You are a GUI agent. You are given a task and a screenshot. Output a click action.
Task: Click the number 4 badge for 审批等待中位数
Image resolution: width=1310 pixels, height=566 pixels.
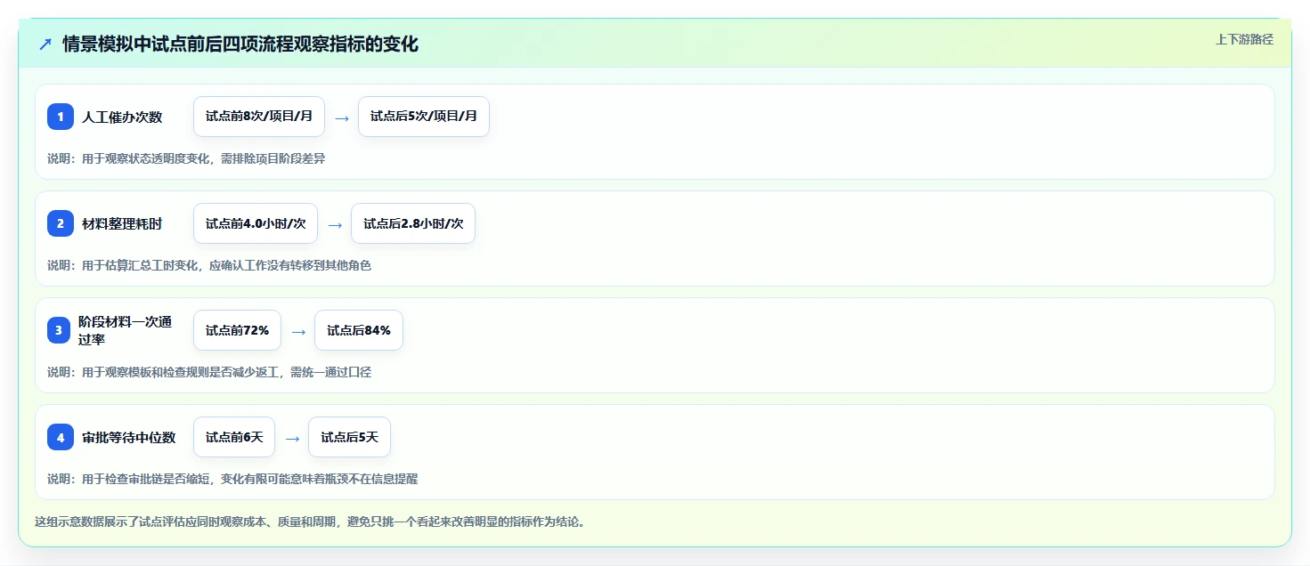[x=61, y=437]
